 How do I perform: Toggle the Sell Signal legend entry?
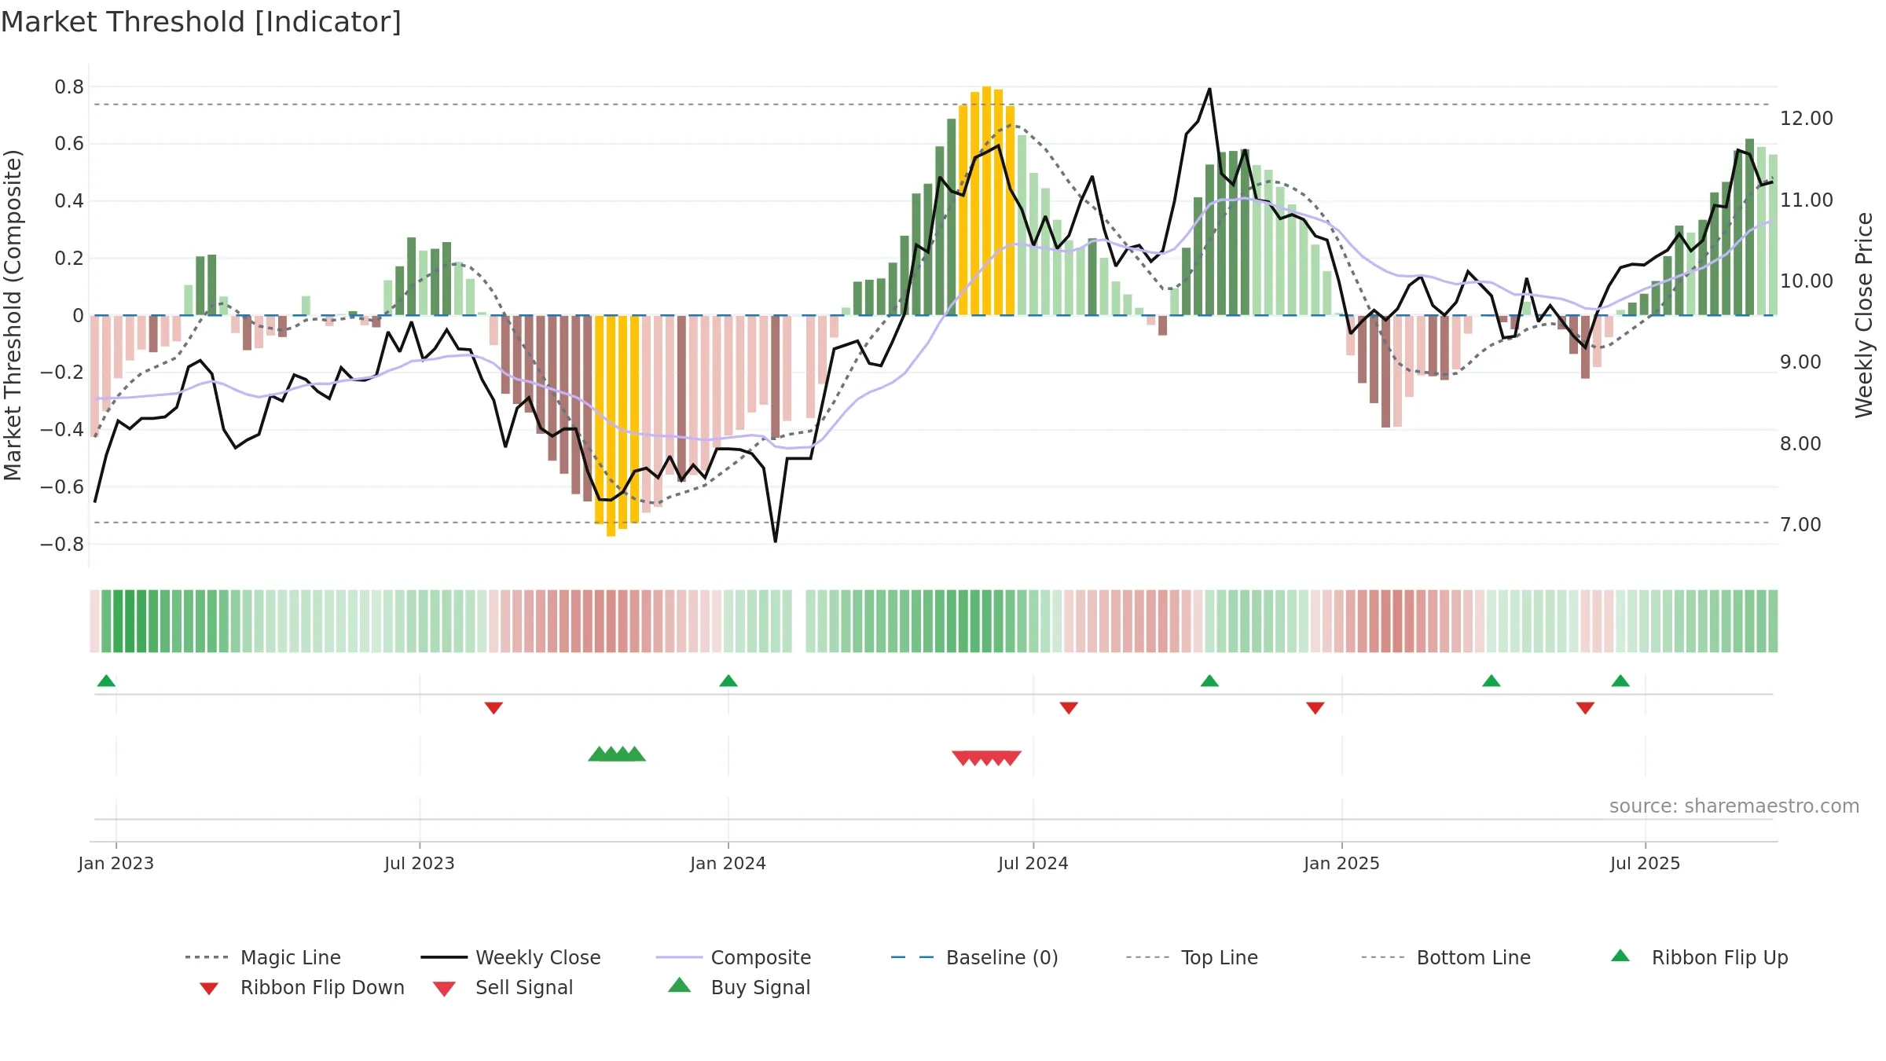(x=503, y=987)
